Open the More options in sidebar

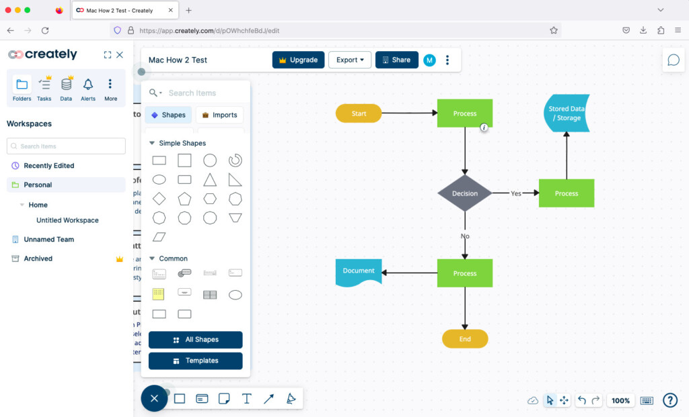click(110, 89)
